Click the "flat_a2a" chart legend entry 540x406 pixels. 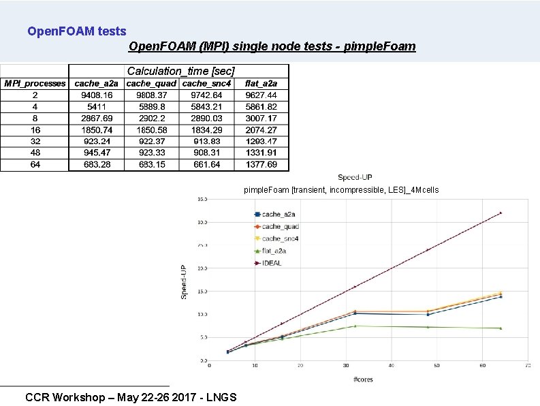[270, 251]
